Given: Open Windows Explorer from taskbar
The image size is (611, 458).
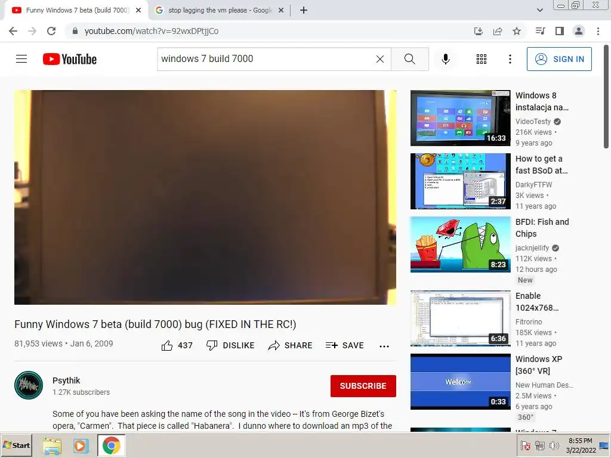Looking at the screenshot, I should [53, 445].
